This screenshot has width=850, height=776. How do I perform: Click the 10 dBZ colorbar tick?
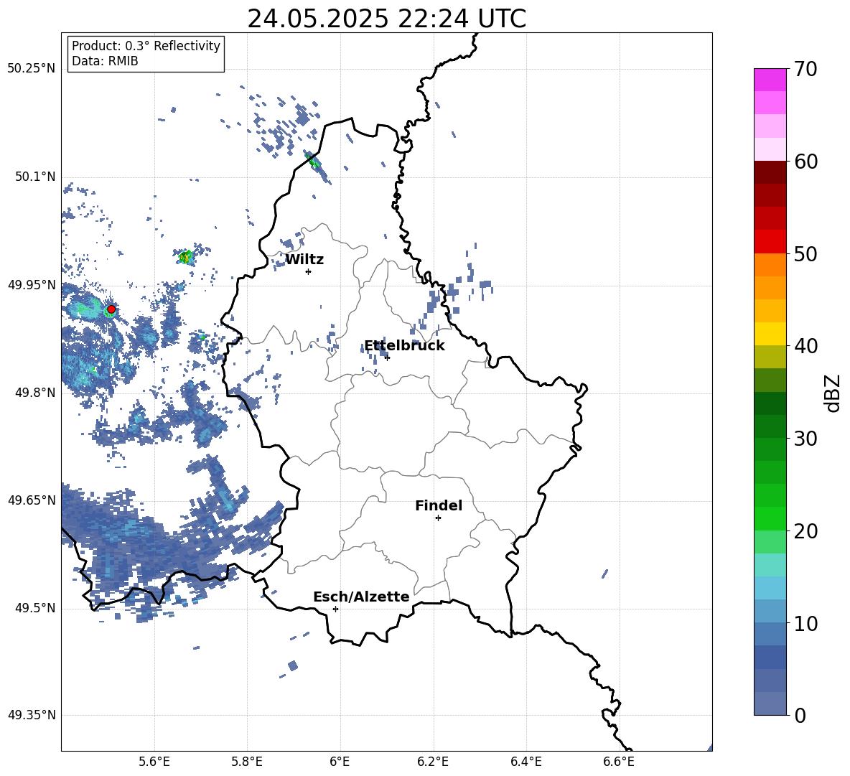point(805,623)
